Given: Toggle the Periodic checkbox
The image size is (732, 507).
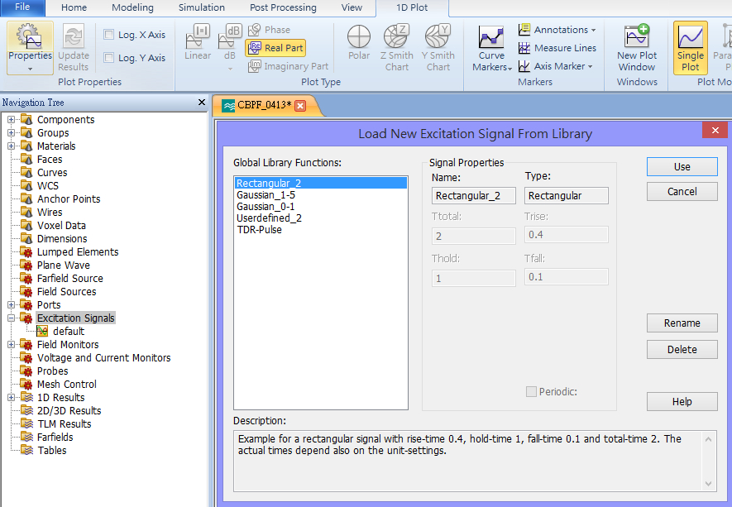Looking at the screenshot, I should (x=531, y=392).
